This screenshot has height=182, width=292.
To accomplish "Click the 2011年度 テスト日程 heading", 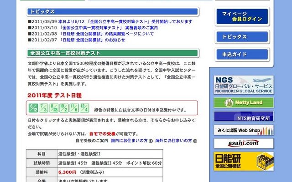I will 54,95.
